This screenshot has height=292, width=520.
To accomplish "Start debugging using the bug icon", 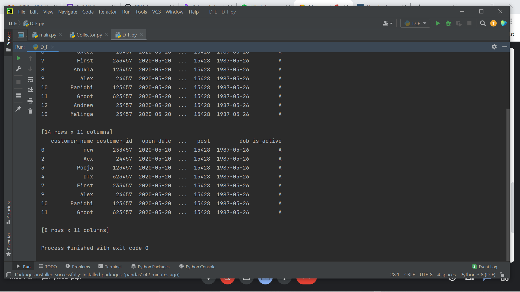I will 448,23.
